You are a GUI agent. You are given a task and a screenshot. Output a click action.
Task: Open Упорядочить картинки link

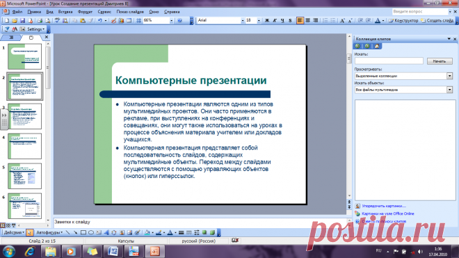(x=383, y=206)
